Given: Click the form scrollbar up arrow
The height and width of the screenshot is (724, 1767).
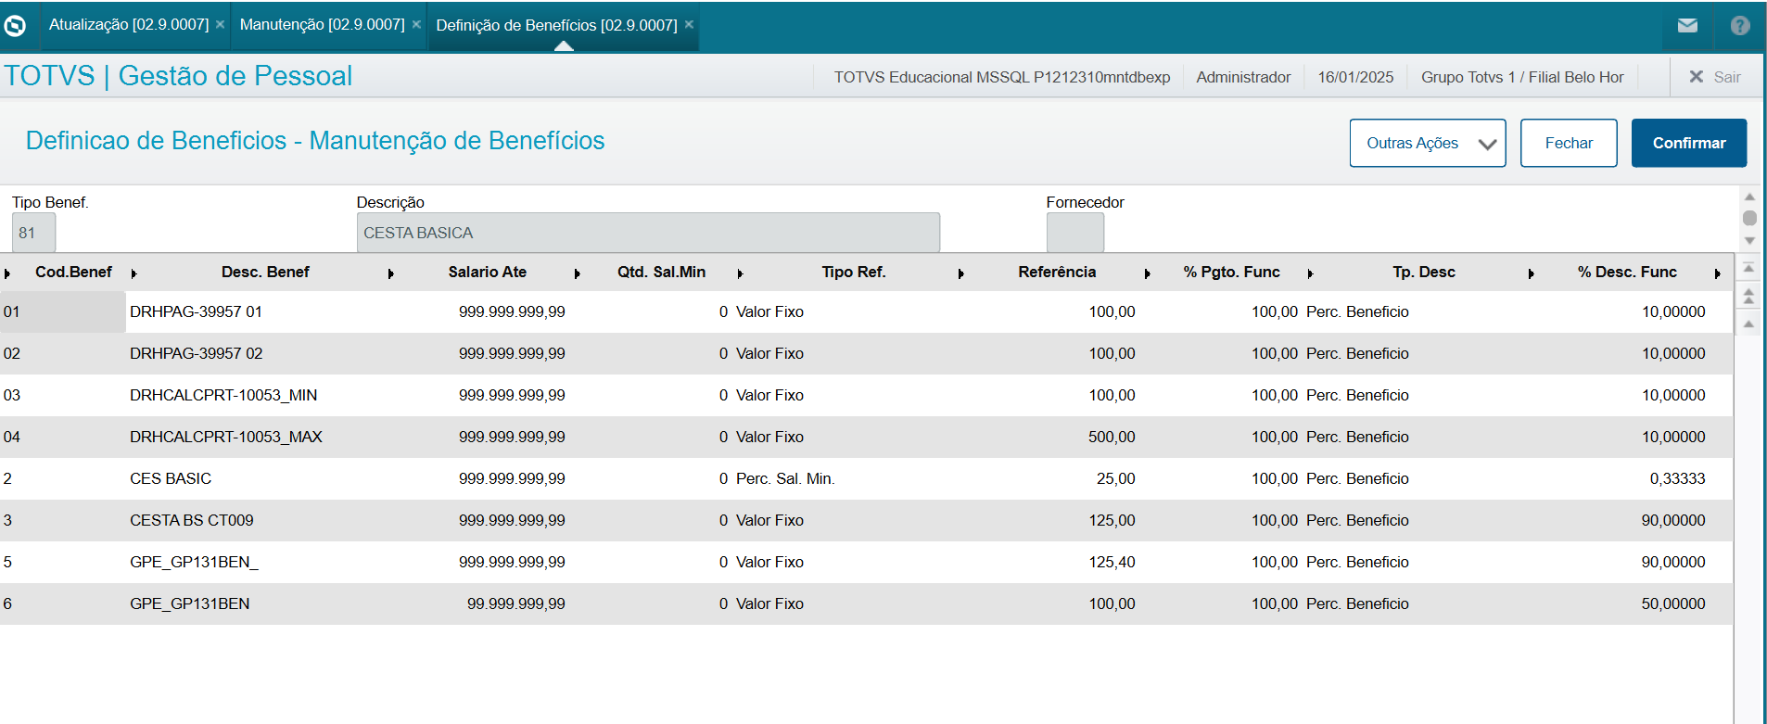Looking at the screenshot, I should (x=1749, y=197).
